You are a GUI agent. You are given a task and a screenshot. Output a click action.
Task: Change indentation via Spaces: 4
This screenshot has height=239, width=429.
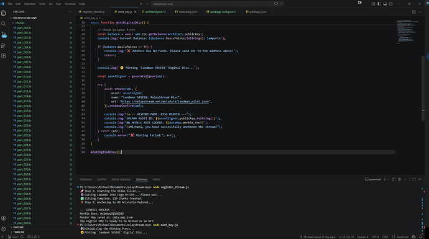point(363,237)
